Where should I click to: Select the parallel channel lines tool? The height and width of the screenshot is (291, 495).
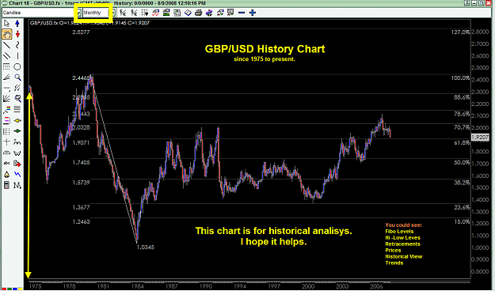click(6, 56)
